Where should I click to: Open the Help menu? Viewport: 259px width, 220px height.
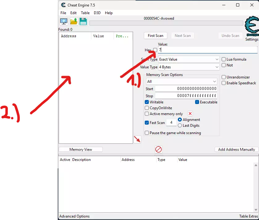click(x=109, y=13)
